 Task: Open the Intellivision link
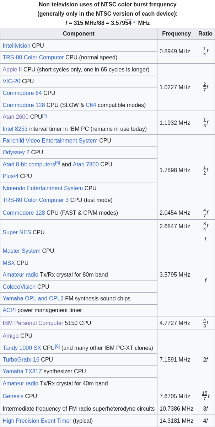point(16,46)
